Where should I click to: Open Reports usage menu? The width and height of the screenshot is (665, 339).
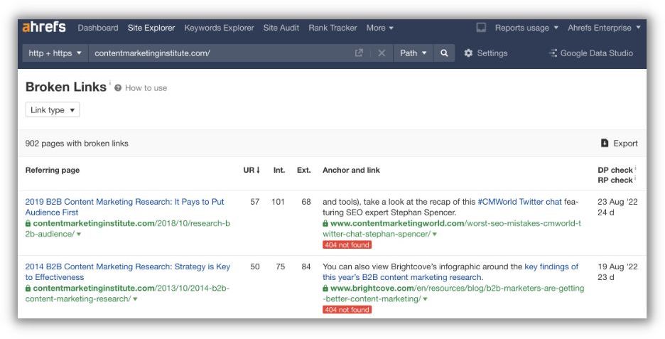526,28
